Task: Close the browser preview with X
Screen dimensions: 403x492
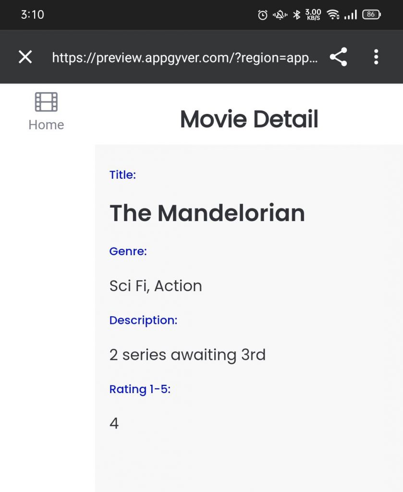Action: click(x=25, y=57)
